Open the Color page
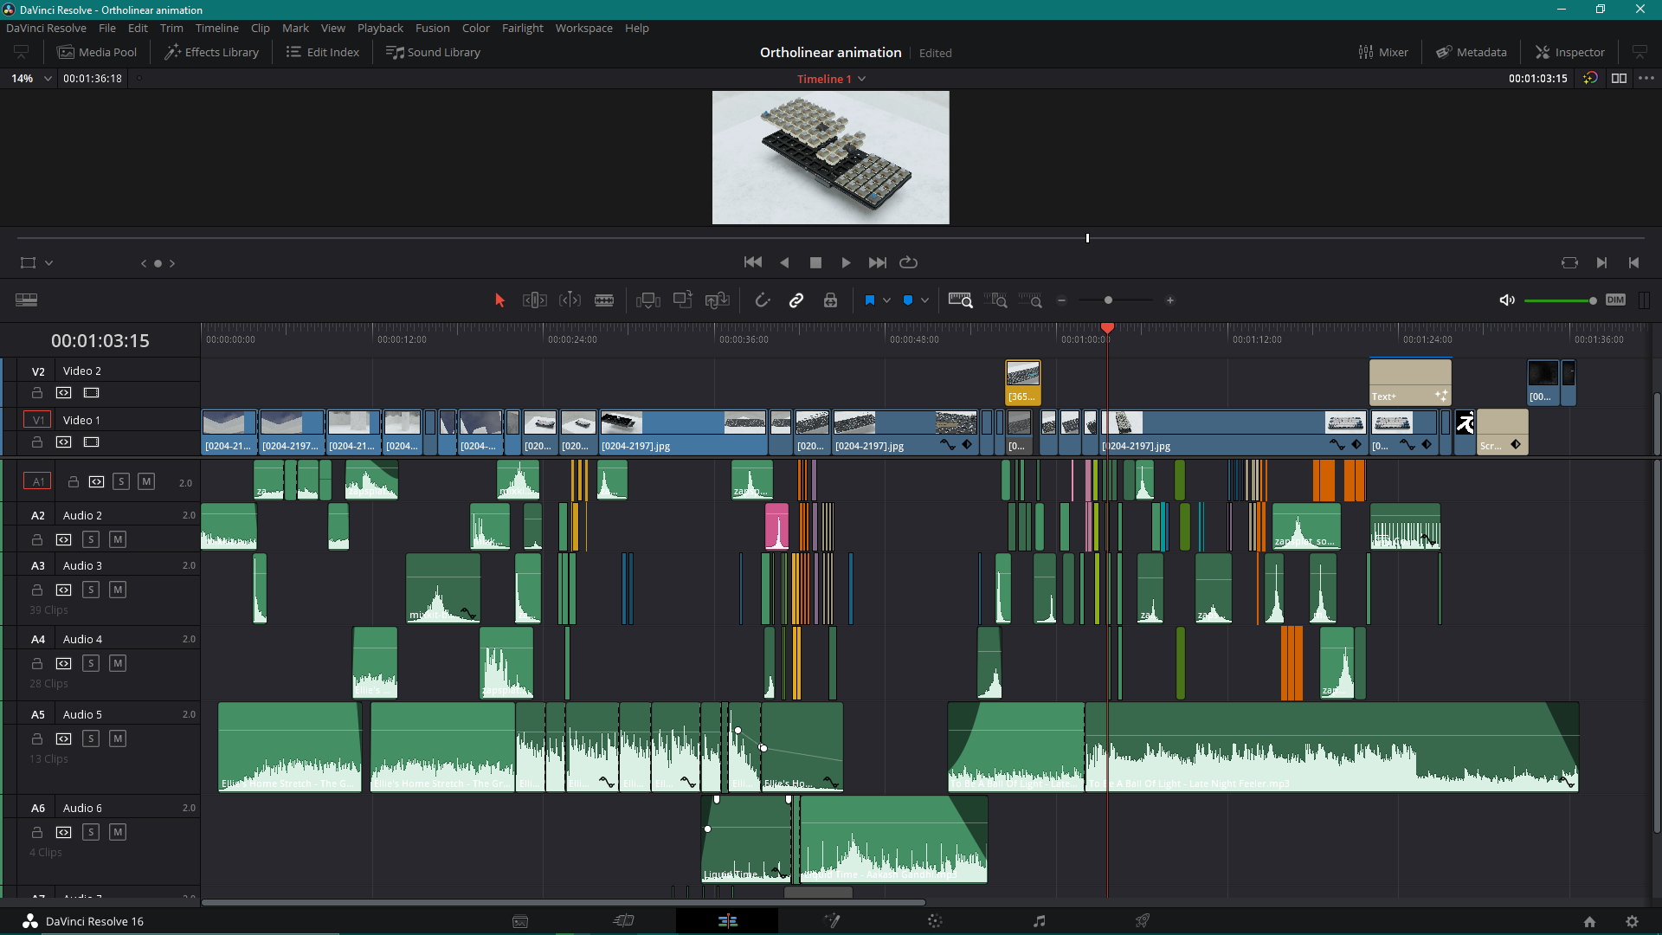Viewport: 1662px width, 935px height. tap(935, 920)
